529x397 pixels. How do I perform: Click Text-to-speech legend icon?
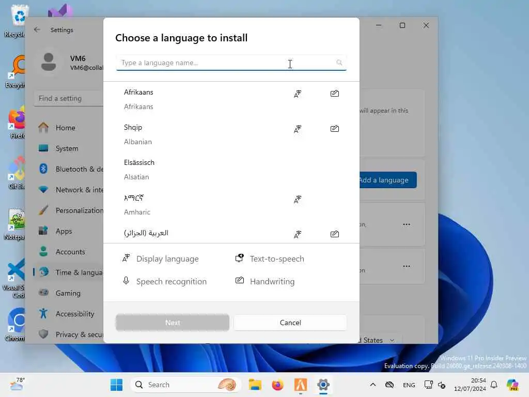tap(240, 258)
